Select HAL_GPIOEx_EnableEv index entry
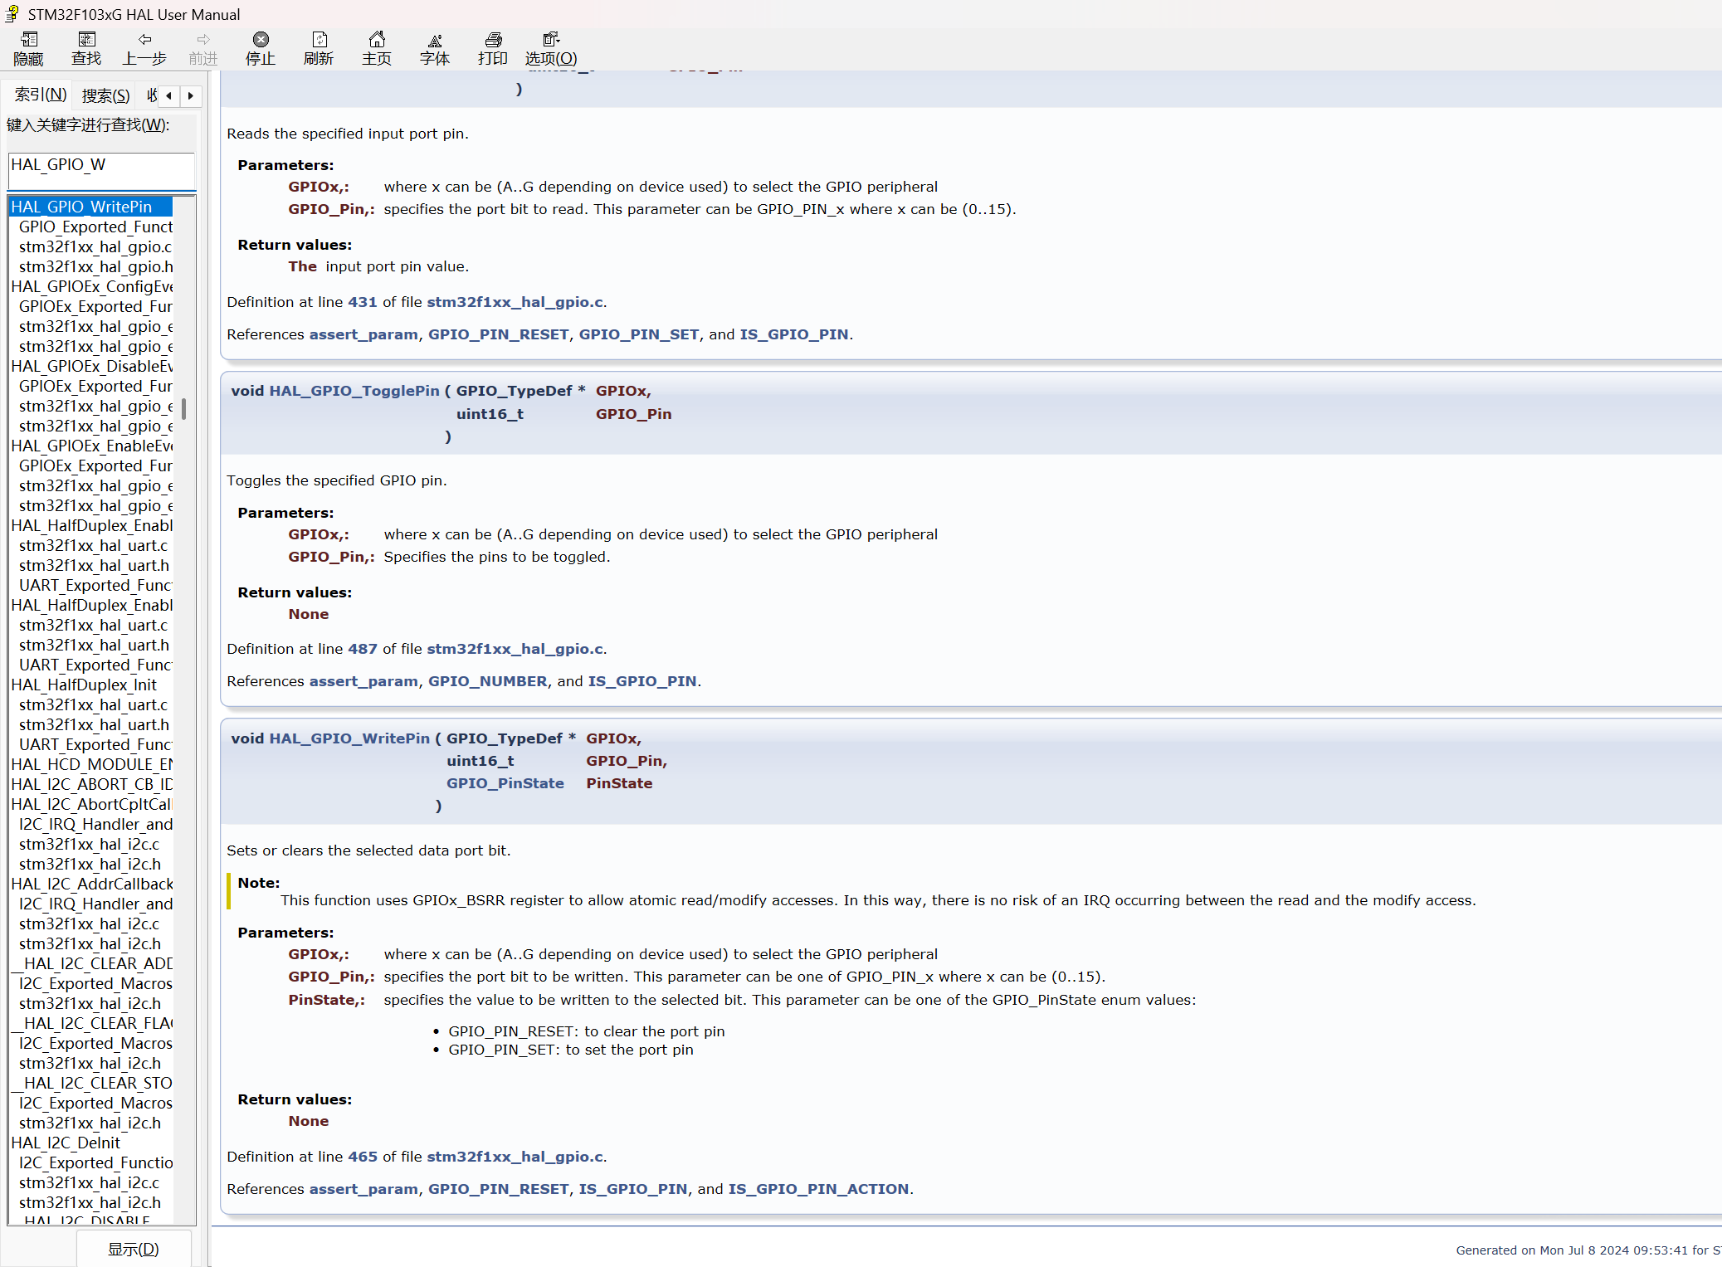Image resolution: width=1722 pixels, height=1267 pixels. click(92, 446)
